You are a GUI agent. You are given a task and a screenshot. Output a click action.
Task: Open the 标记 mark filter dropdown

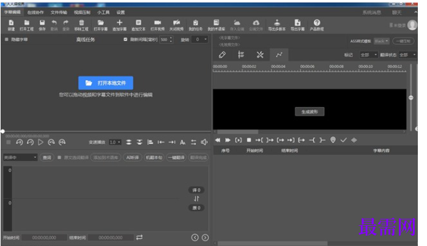(x=368, y=54)
